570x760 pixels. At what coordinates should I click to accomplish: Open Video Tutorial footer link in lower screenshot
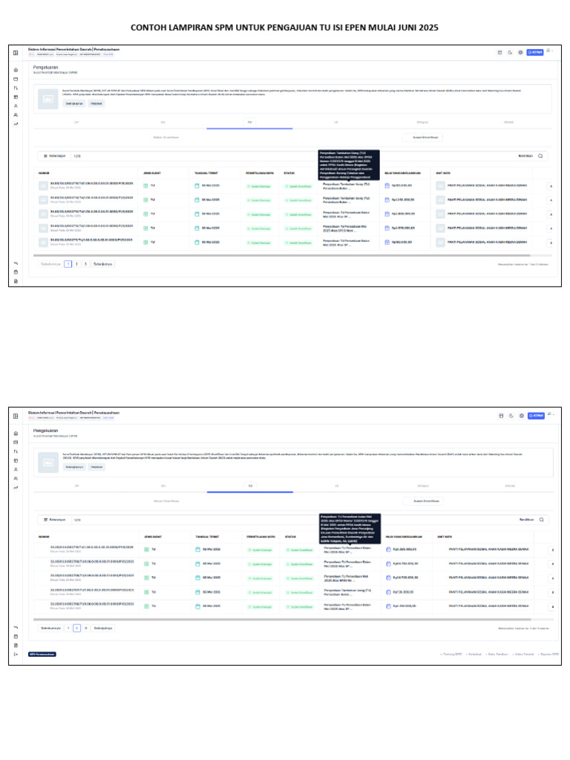tap(524, 655)
